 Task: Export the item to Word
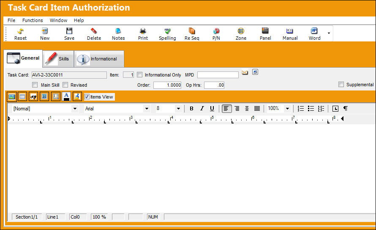tap(314, 34)
